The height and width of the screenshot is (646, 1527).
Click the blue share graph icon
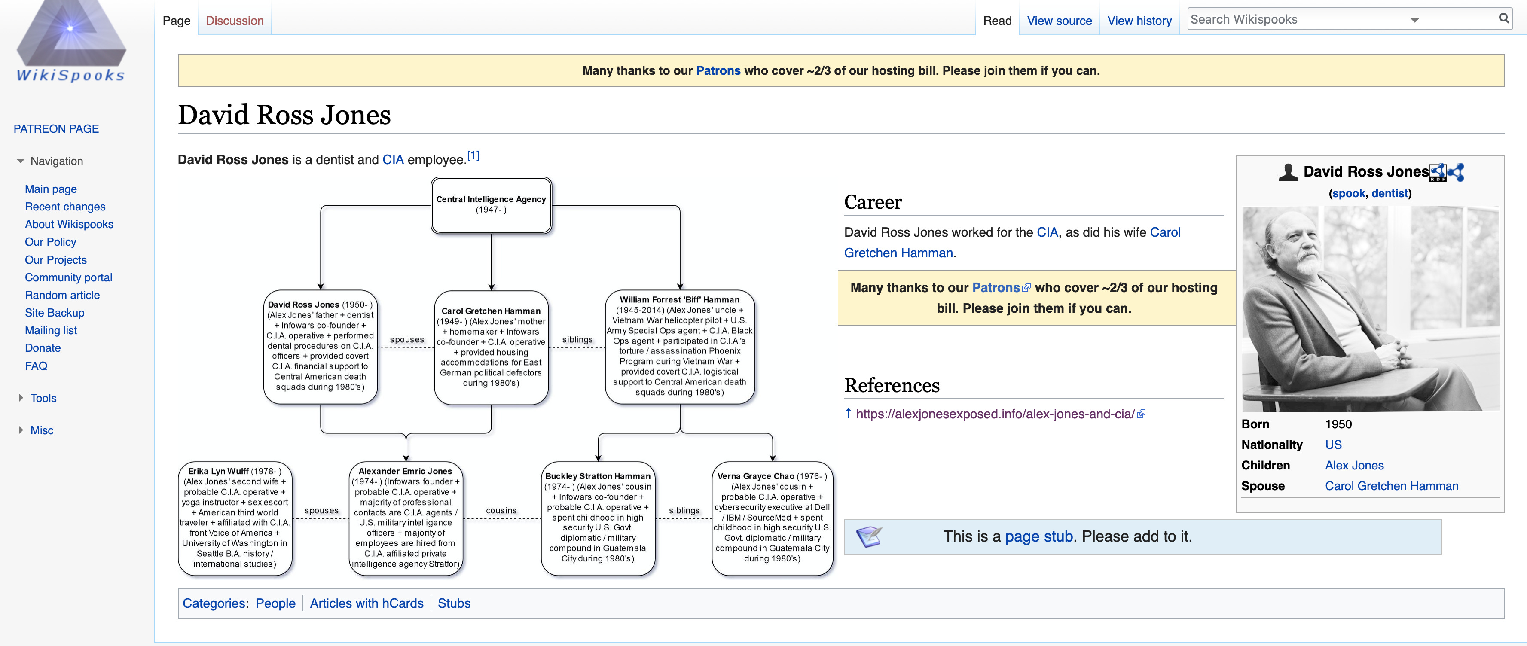[x=1455, y=172]
